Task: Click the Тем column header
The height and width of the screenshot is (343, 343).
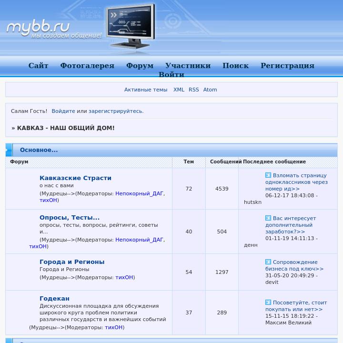Action: click(189, 161)
